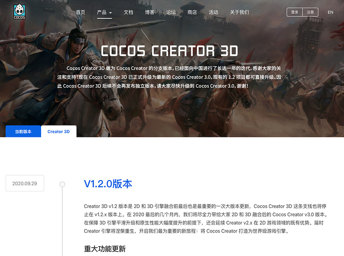Open the 关于我们 about page
This screenshot has width=344, height=256.
[x=239, y=12]
